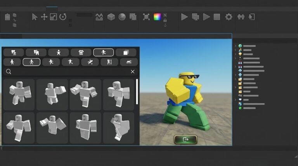Switch to the stacked-squares tab

pos(126,52)
